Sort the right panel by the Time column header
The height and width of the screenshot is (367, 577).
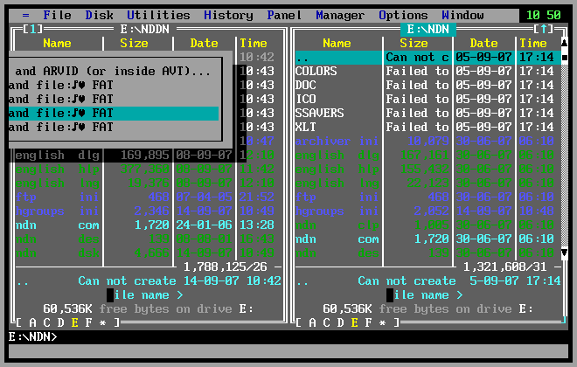pos(532,43)
